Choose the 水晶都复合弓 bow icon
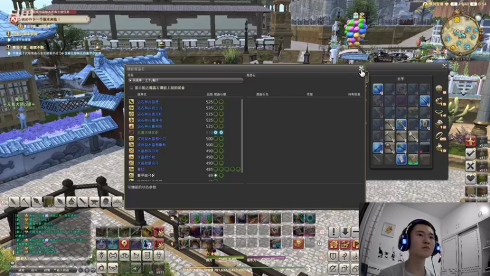This screenshot has height=276, width=490. (132, 163)
